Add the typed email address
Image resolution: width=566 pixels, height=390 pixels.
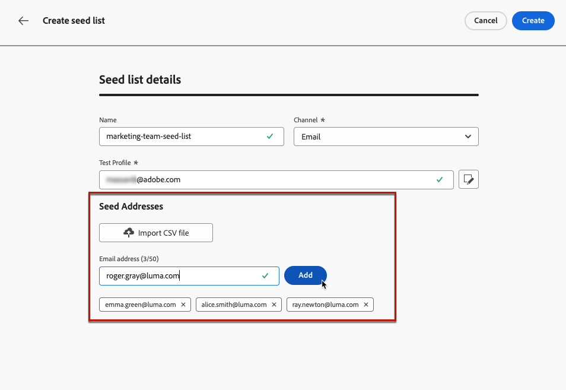click(305, 275)
